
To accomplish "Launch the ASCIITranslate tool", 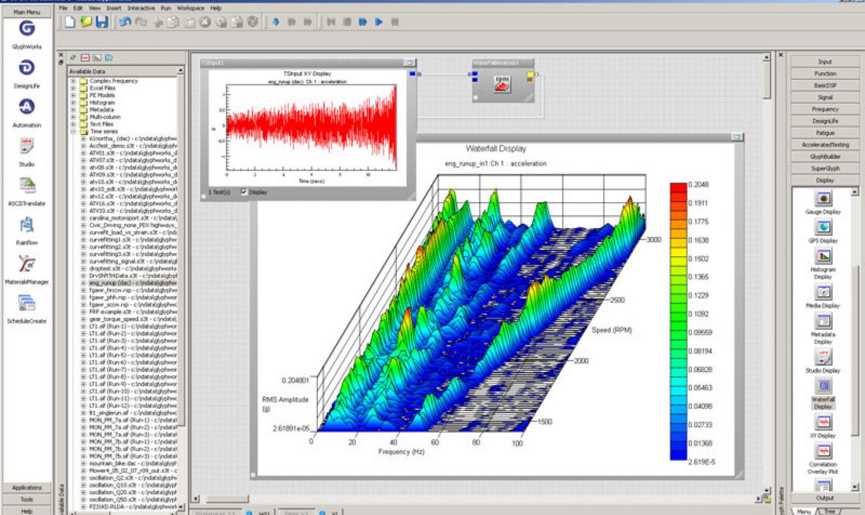I will tap(26, 185).
